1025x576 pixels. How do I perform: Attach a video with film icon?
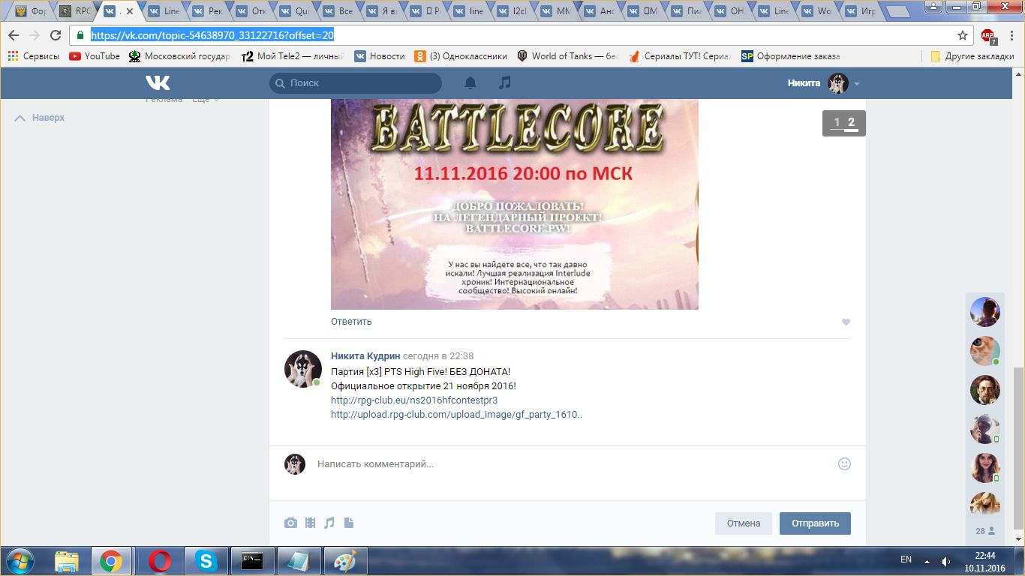pos(310,523)
